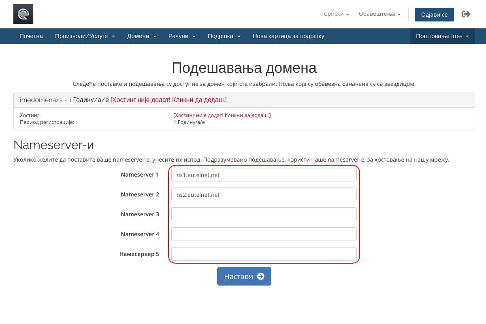486x324 pixels.
Task: Click the logout arrow icon
Action: (466, 14)
